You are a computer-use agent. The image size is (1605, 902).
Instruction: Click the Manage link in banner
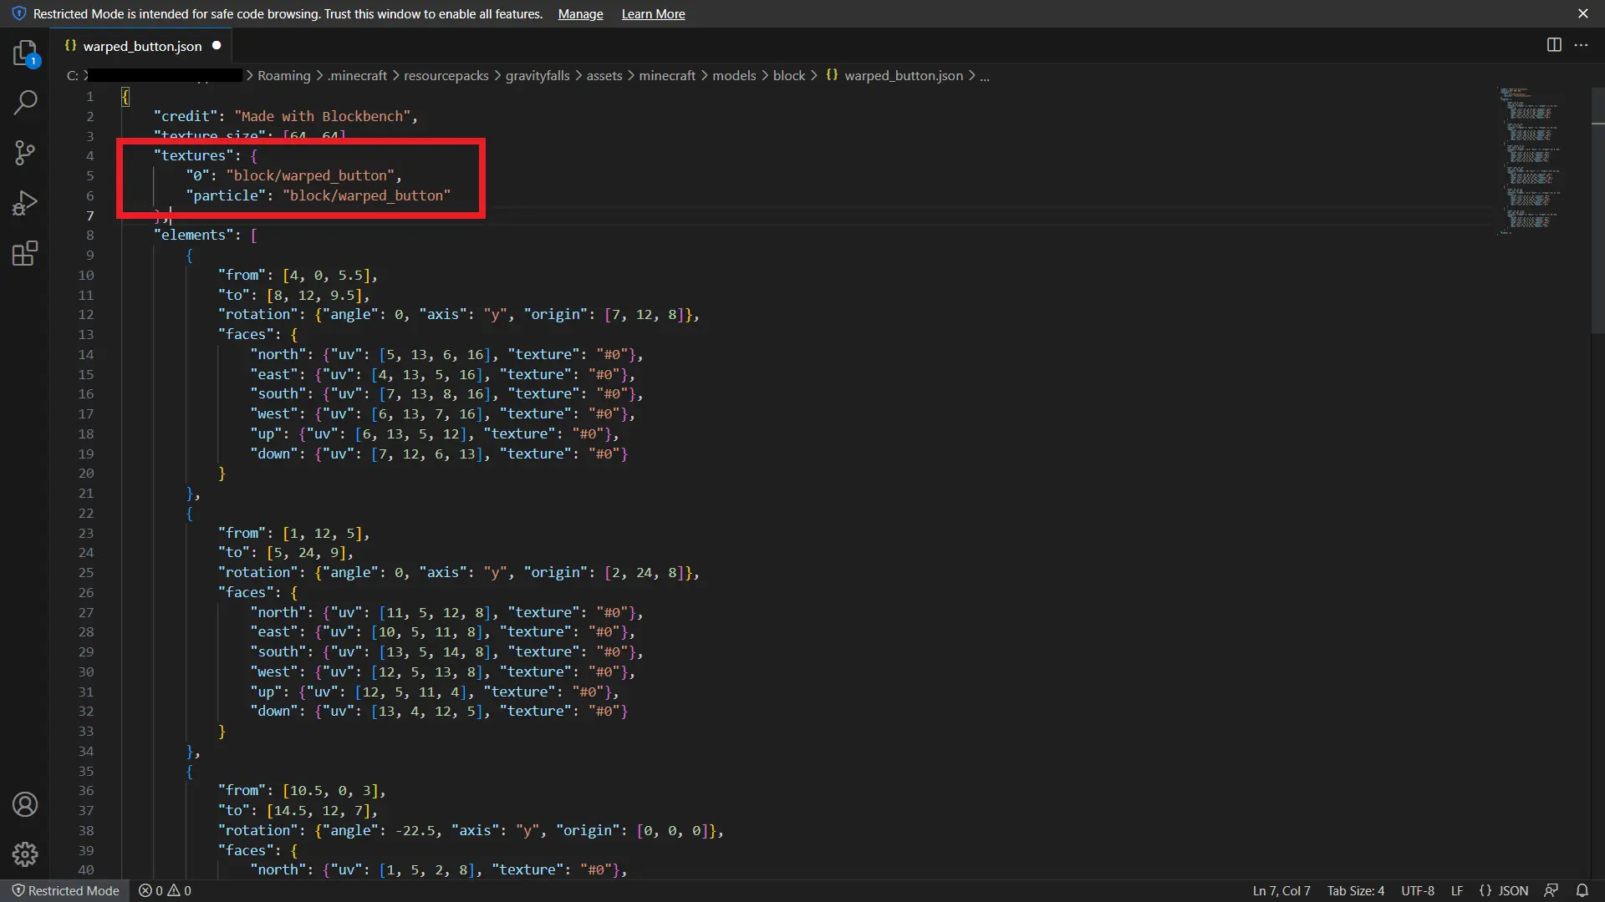click(580, 14)
